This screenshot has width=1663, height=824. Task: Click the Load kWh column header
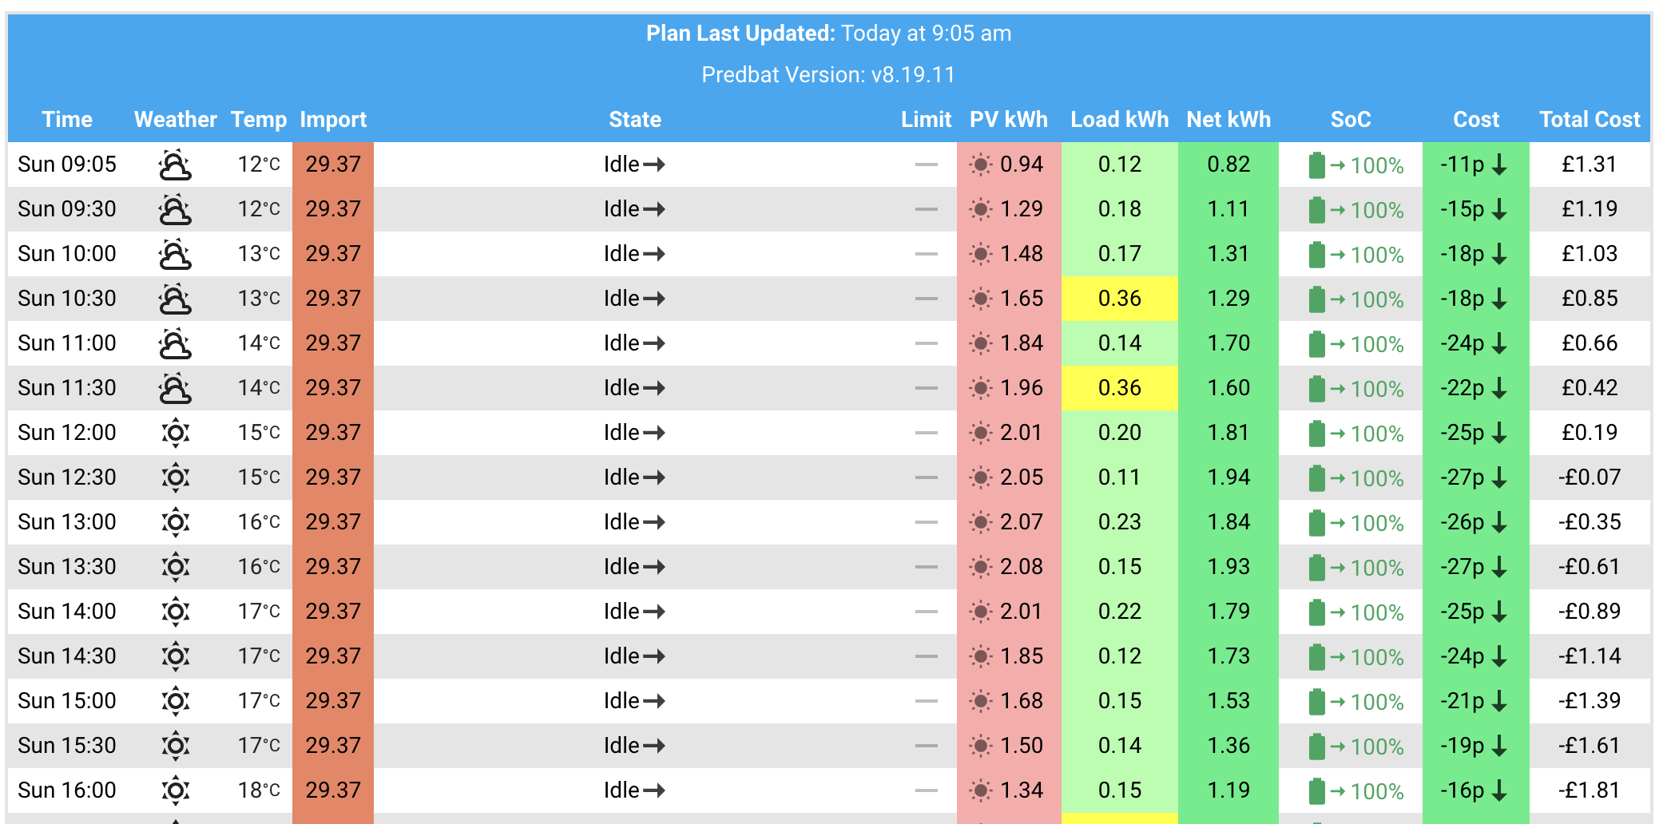(x=1119, y=120)
